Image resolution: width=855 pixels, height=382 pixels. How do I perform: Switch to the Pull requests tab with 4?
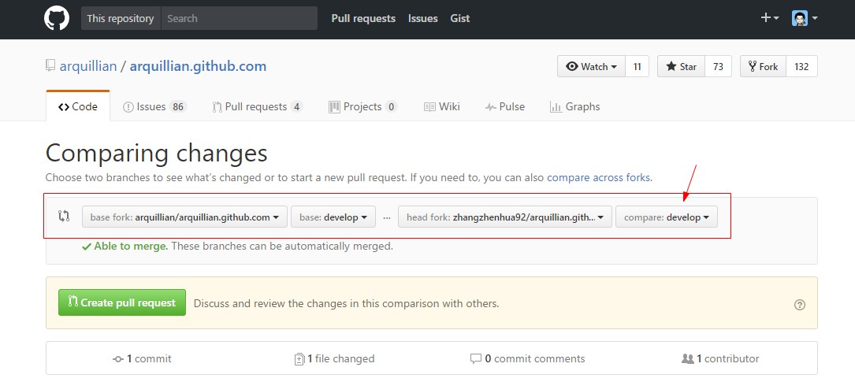tap(258, 107)
